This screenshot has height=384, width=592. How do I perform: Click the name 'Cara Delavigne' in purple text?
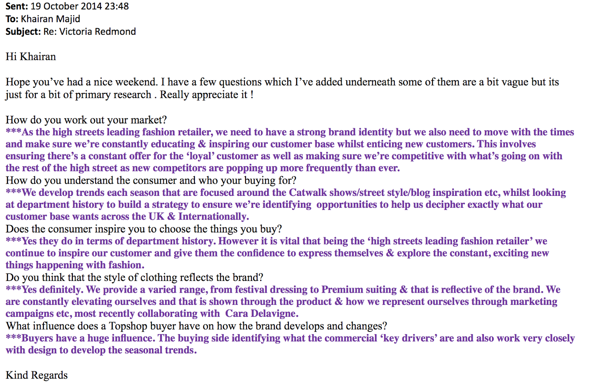coord(261,313)
